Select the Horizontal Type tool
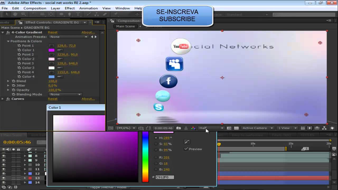The image size is (338, 190). (x=78, y=15)
